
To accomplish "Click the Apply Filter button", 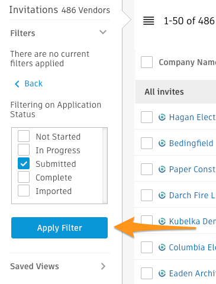I will point(59,228).
